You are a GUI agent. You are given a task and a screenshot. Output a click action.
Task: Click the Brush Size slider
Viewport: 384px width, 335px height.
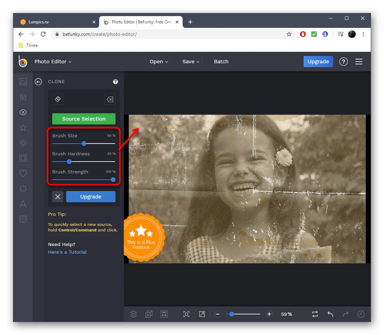point(84,144)
